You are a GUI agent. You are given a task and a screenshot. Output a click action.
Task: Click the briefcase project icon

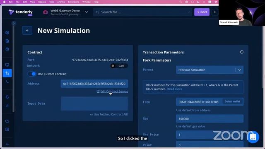(x=46, y=12)
